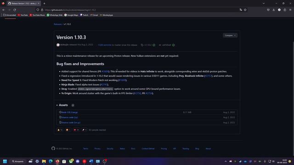The height and width of the screenshot is (165, 294).
Task: Open the Twitch bookmark
Action: [x=84, y=15]
